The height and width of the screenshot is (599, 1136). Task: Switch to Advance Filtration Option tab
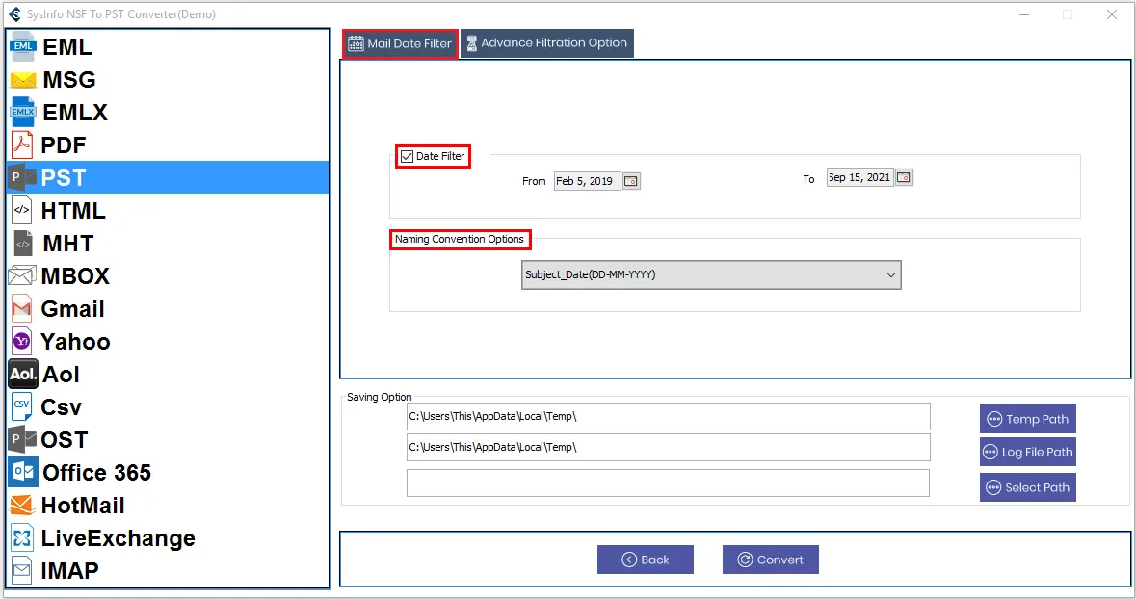pos(546,43)
